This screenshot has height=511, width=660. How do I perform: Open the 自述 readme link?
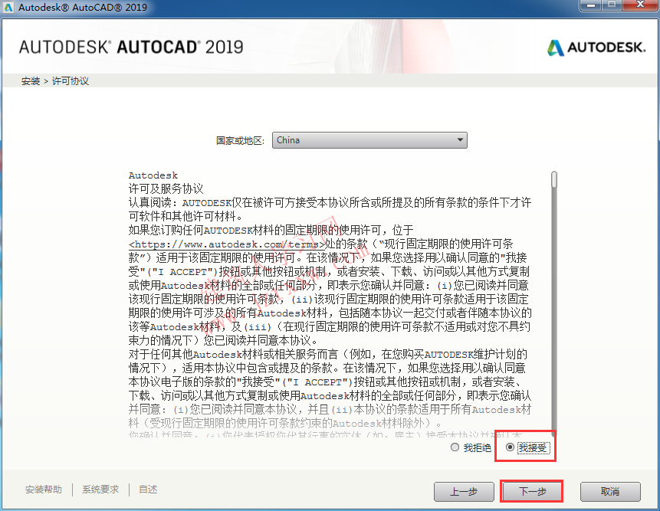tap(148, 490)
